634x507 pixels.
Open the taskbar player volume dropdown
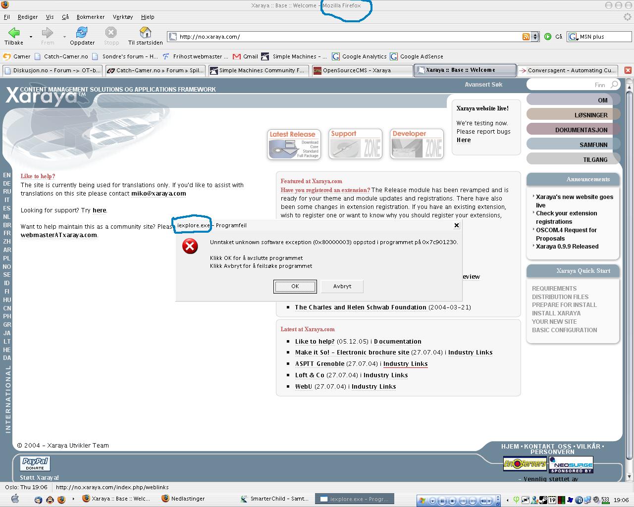489,501
